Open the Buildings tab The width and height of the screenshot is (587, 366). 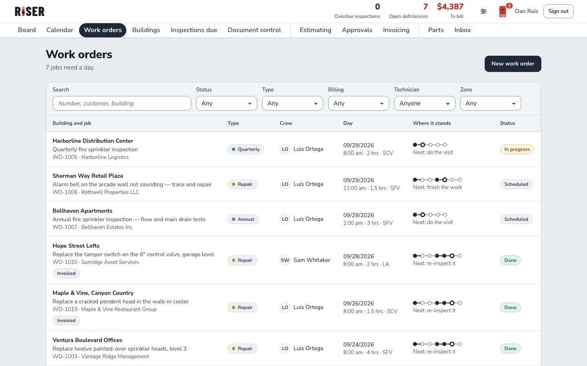point(146,30)
